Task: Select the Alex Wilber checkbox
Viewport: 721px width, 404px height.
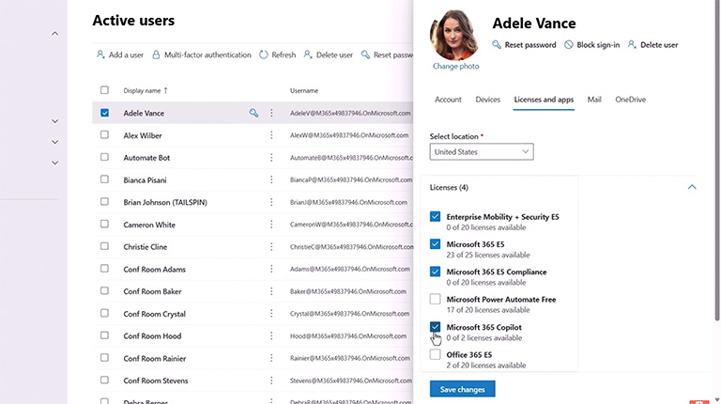Action: (x=104, y=134)
